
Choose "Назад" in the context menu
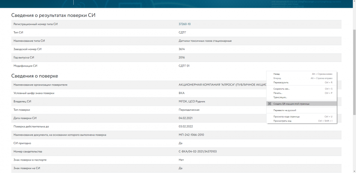point(277,74)
